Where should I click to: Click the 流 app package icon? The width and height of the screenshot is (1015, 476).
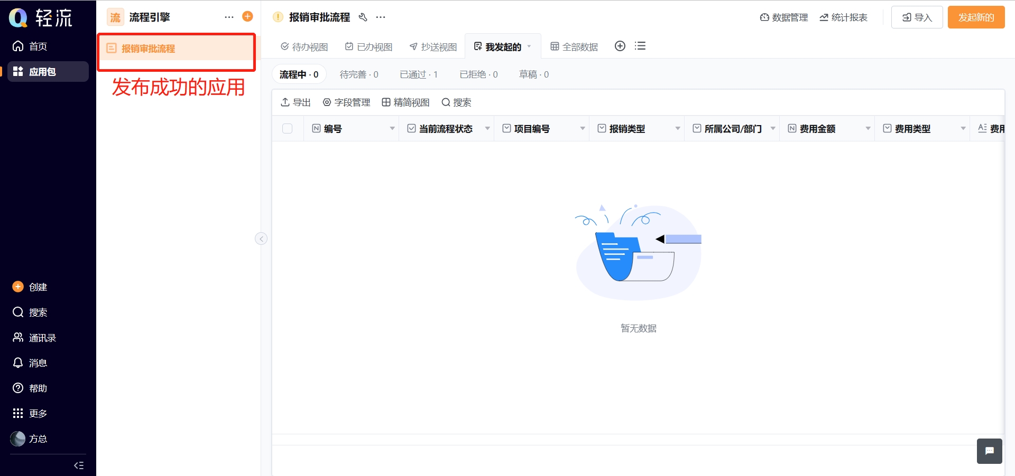115,17
